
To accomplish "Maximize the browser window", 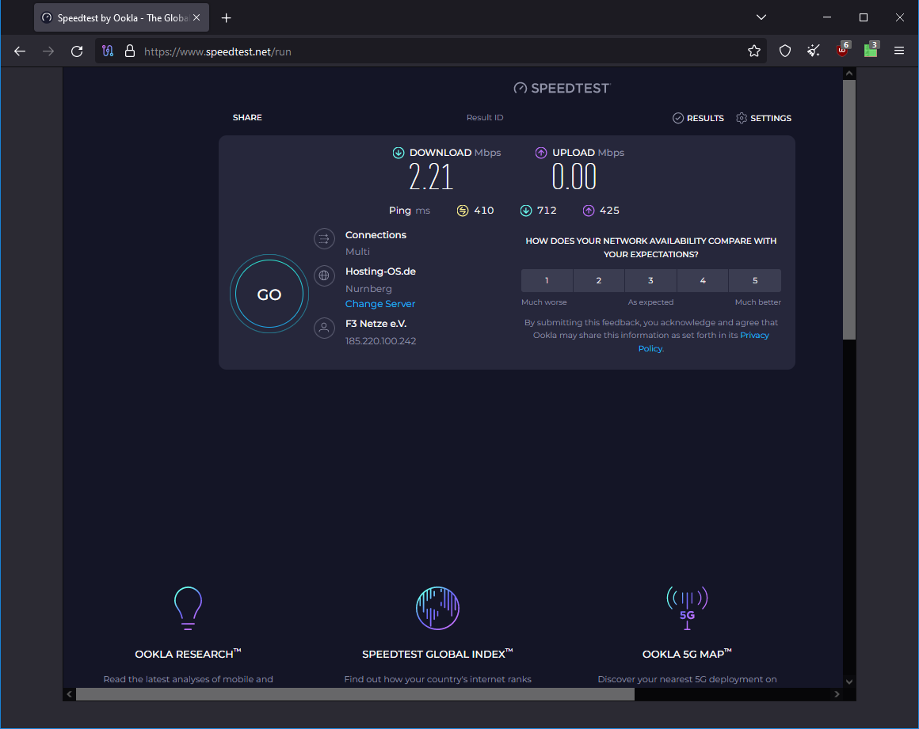I will pyautogui.click(x=864, y=17).
